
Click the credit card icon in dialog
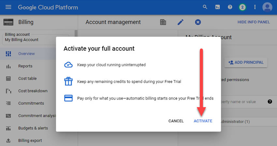68,98
